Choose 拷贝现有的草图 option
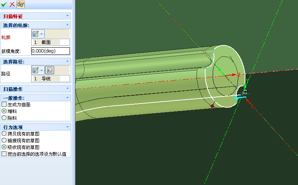298x185 pixels. (4, 134)
